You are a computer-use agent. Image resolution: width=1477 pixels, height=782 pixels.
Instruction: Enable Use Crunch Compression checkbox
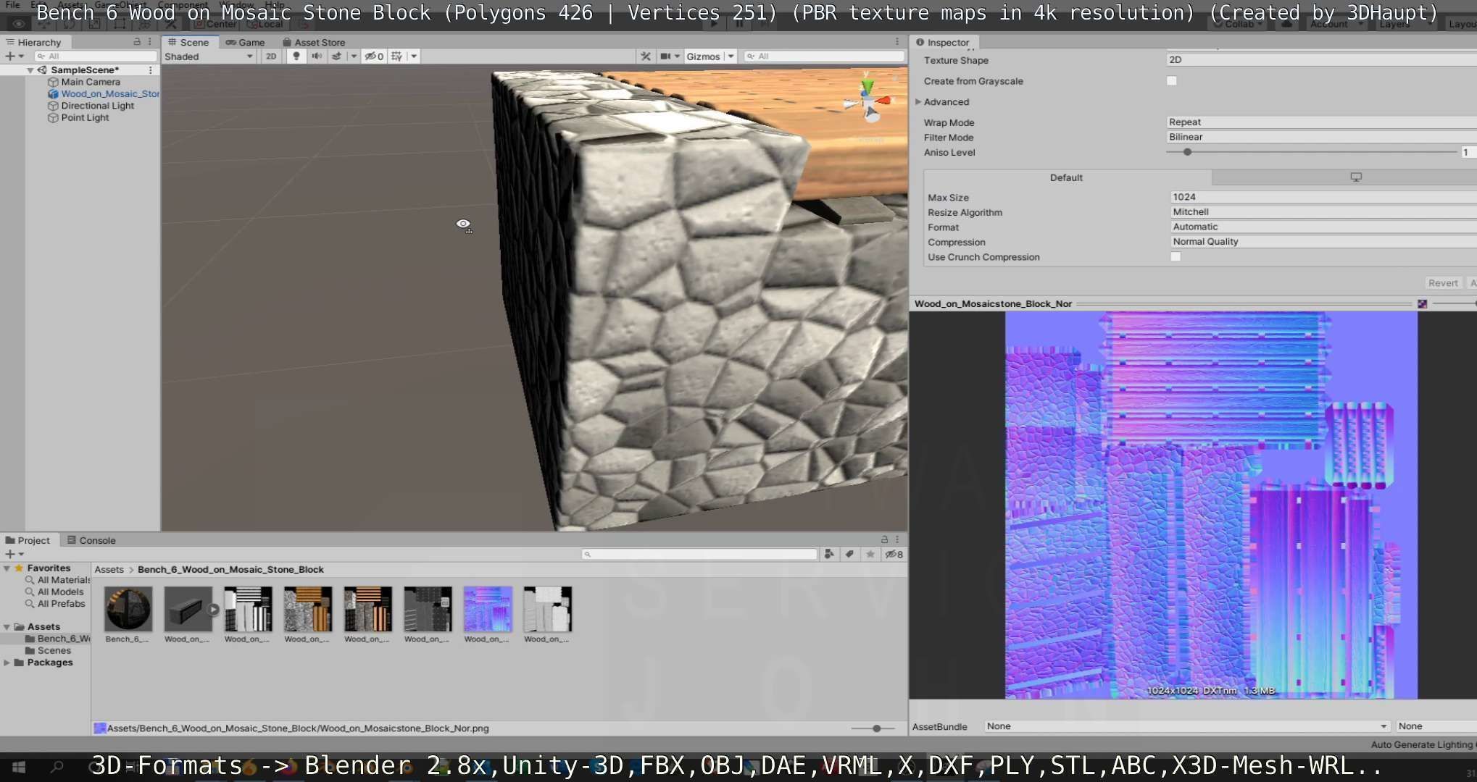(x=1176, y=257)
